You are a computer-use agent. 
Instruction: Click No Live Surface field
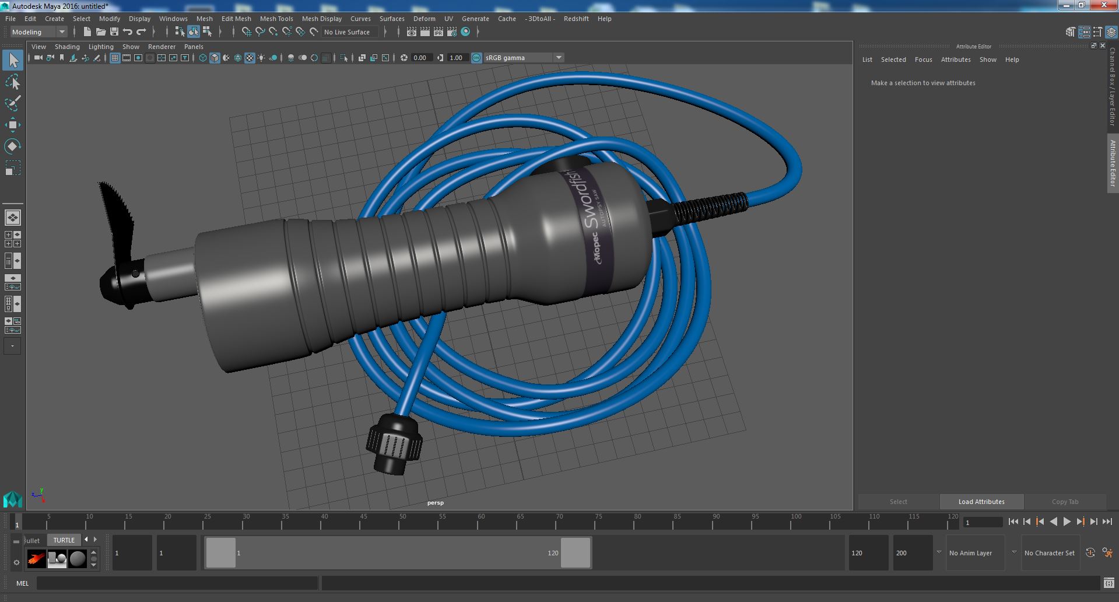click(350, 32)
